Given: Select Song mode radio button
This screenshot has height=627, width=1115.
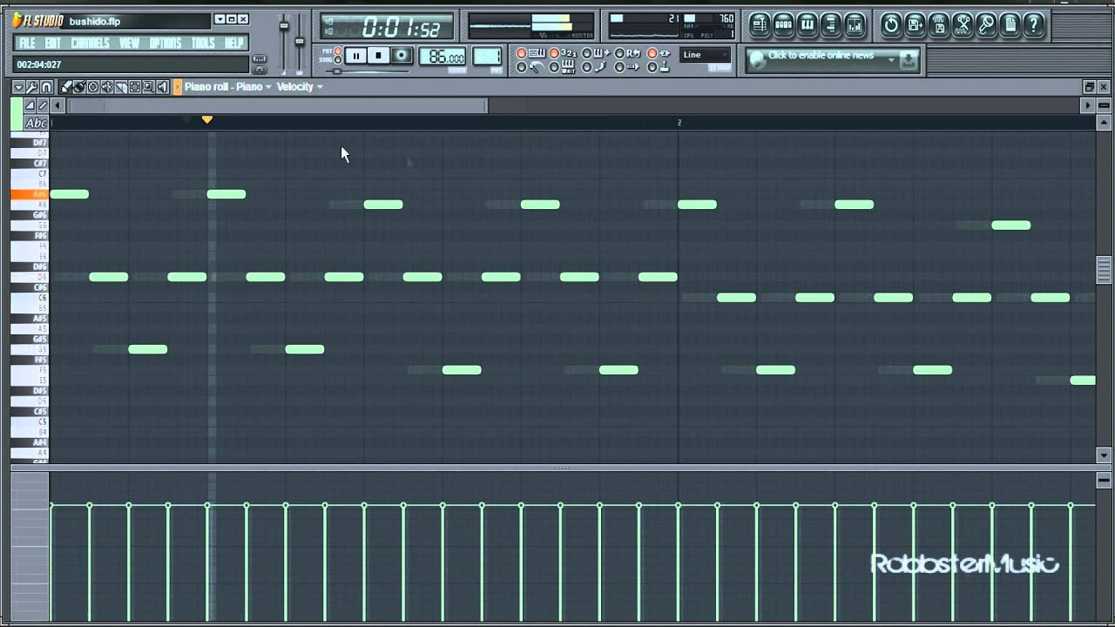Looking at the screenshot, I should pyautogui.click(x=337, y=60).
